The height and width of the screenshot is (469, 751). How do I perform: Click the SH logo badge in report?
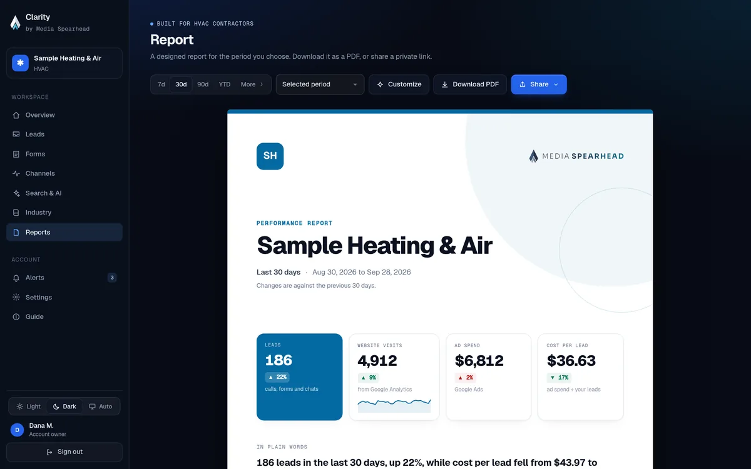tap(270, 156)
